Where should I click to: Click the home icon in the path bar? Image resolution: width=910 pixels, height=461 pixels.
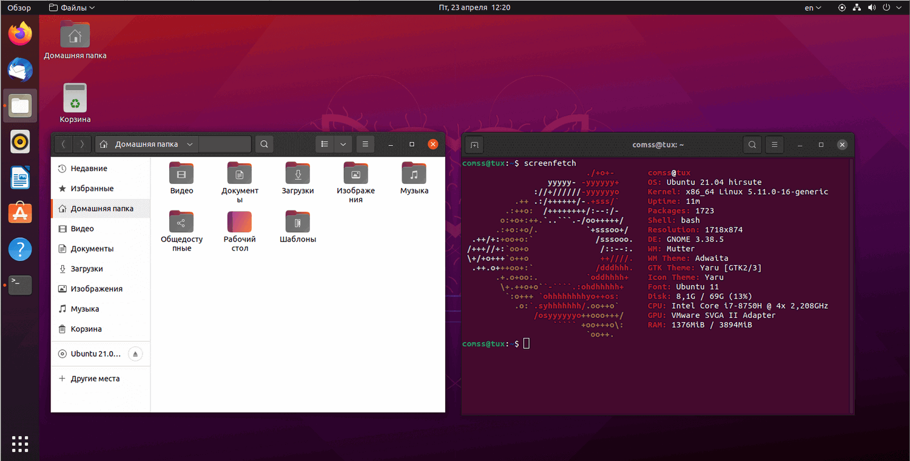[103, 144]
